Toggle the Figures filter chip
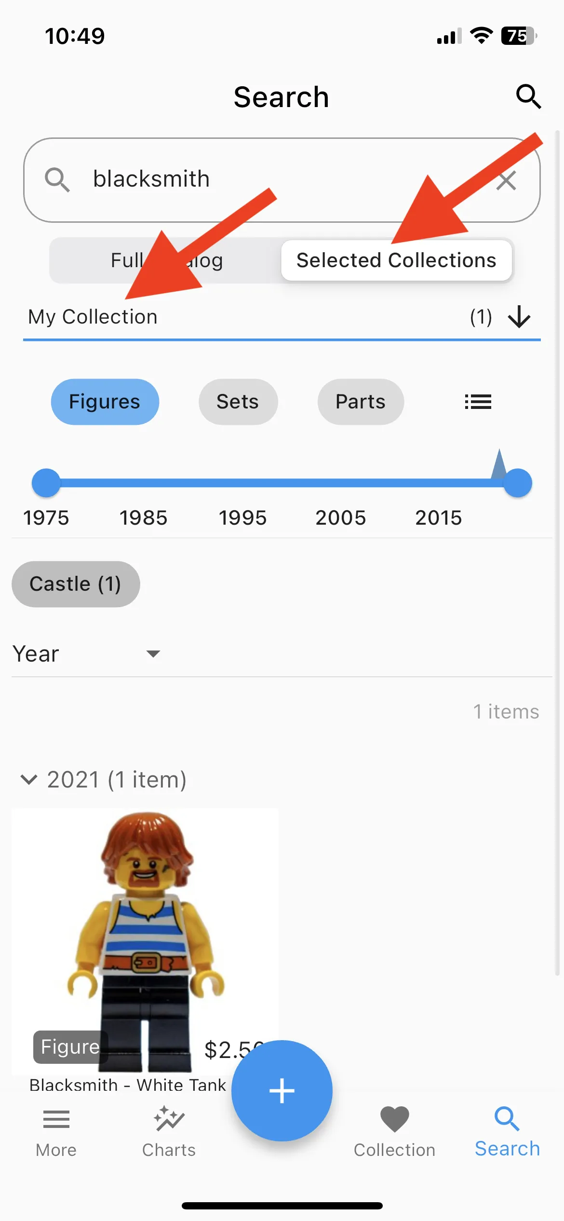 (x=105, y=402)
